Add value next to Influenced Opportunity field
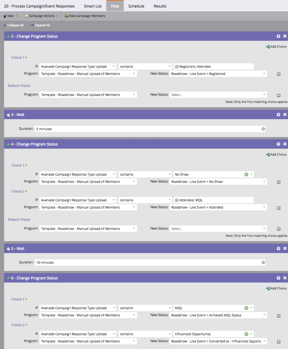This screenshot has width=288, height=349. coord(246,334)
